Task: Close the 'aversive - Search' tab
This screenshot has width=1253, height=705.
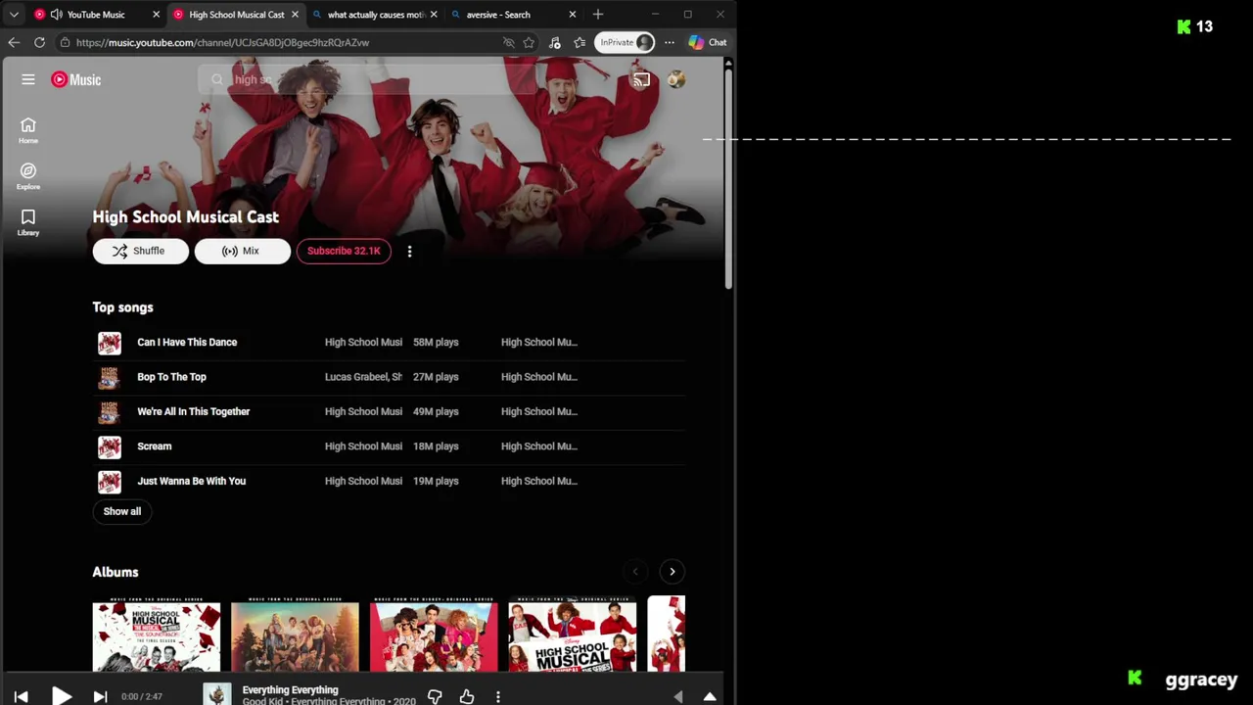Action: click(x=572, y=15)
